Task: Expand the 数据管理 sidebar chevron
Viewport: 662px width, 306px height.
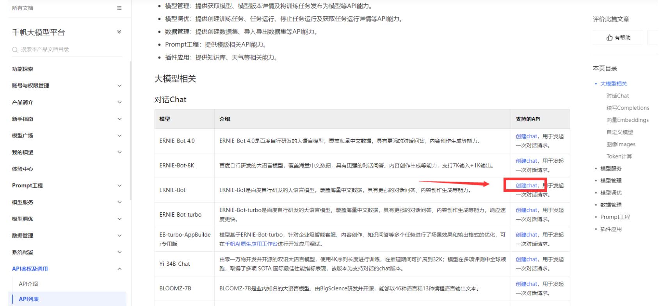Action: (x=119, y=236)
